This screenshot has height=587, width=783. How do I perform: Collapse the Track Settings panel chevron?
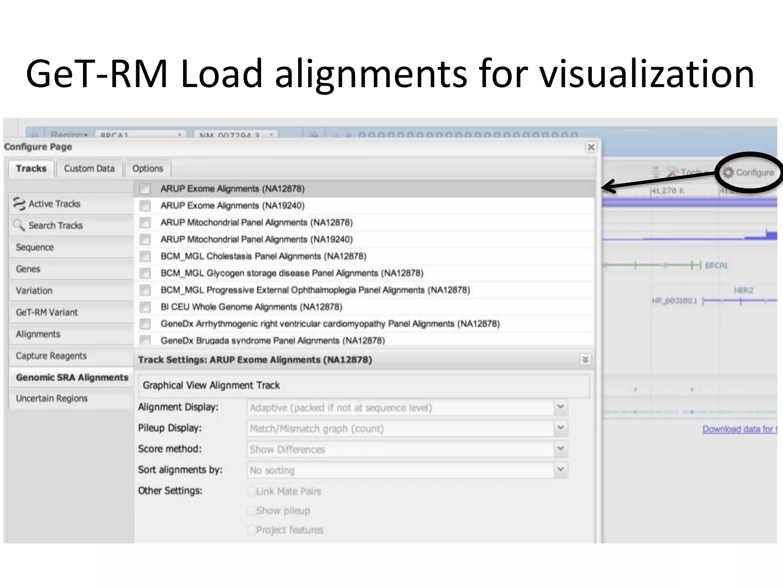pos(585,360)
